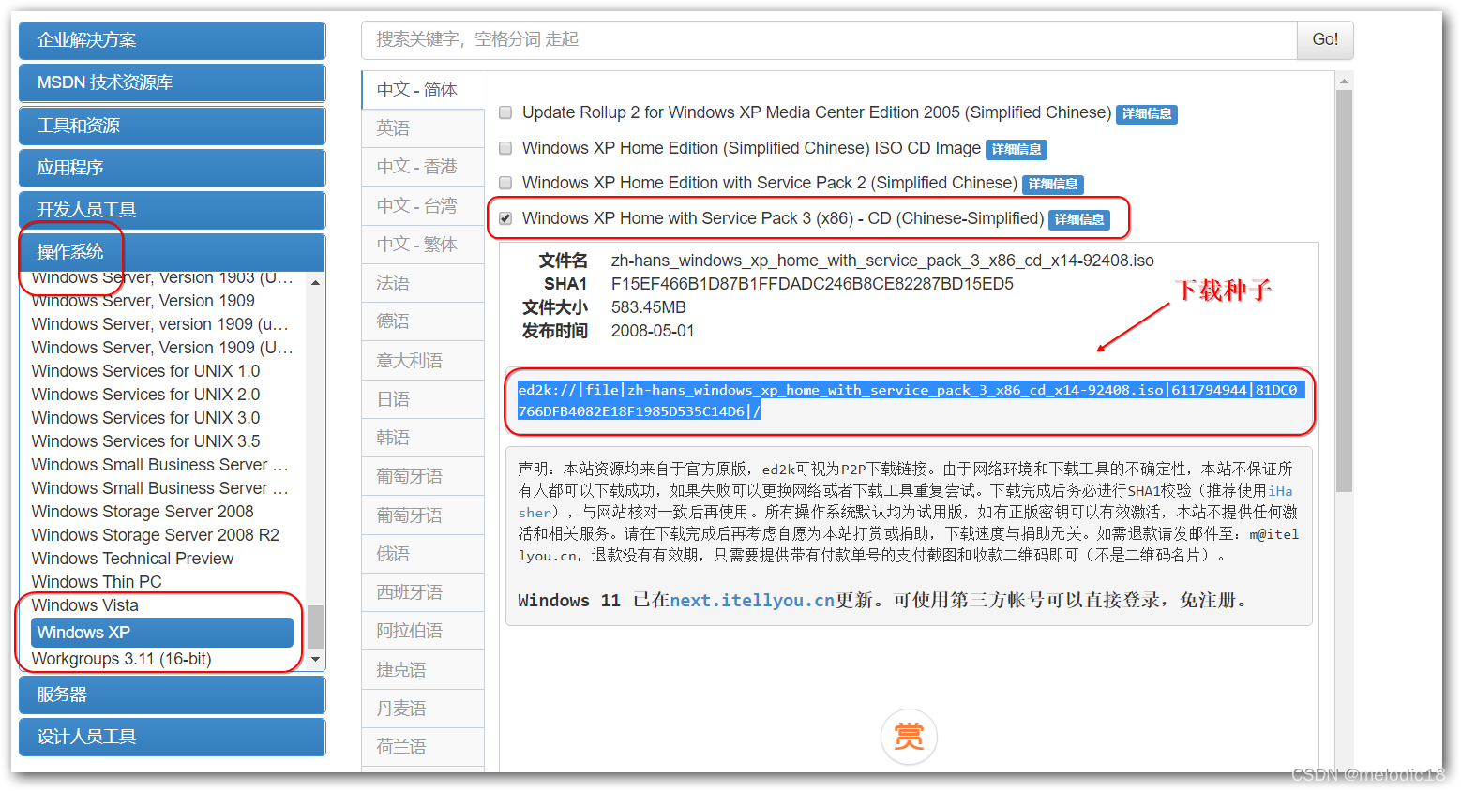Switch to the 阿拉伯语 language tab
Screen dimensions: 1461x791
point(423,631)
